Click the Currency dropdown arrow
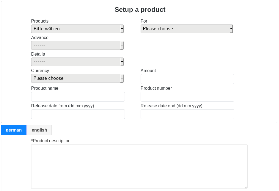The height and width of the screenshot is (191, 279). pos(122,78)
